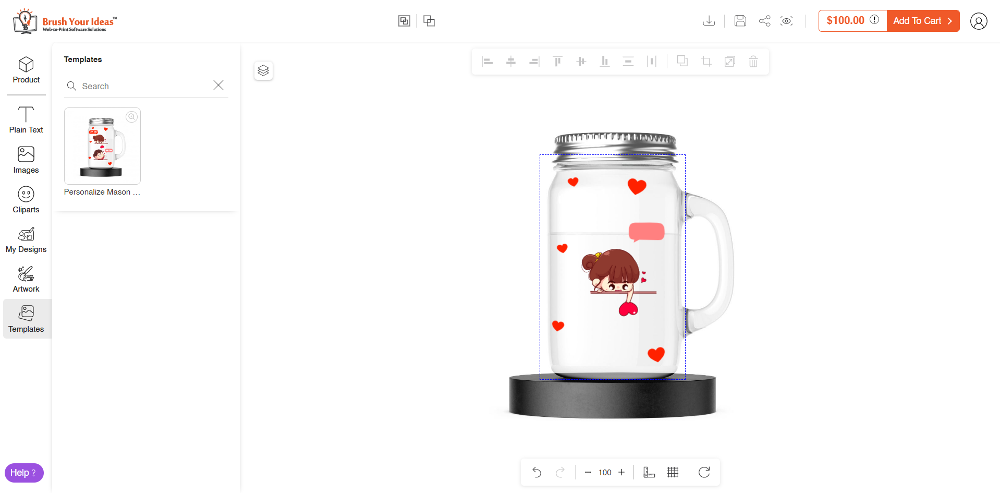This screenshot has width=1000, height=493.
Task: Undo the last action
Action: click(536, 472)
